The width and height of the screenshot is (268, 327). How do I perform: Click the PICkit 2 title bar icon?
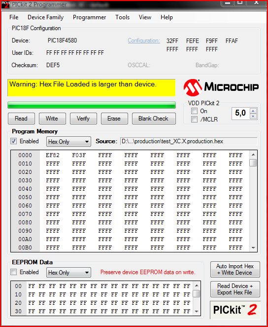[x=5, y=4]
